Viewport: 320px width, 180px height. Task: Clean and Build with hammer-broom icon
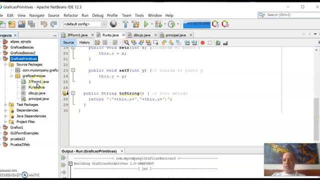[x=135, y=24]
